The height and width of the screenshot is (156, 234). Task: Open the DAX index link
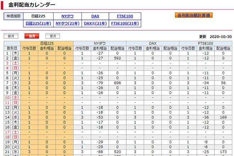coord(95,16)
